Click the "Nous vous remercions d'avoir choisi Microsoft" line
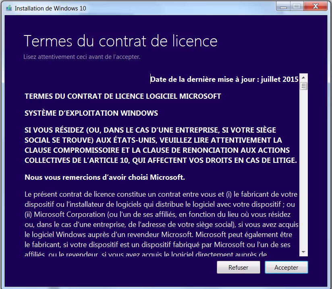The width and height of the screenshot is (332, 289). pyautogui.click(x=105, y=177)
